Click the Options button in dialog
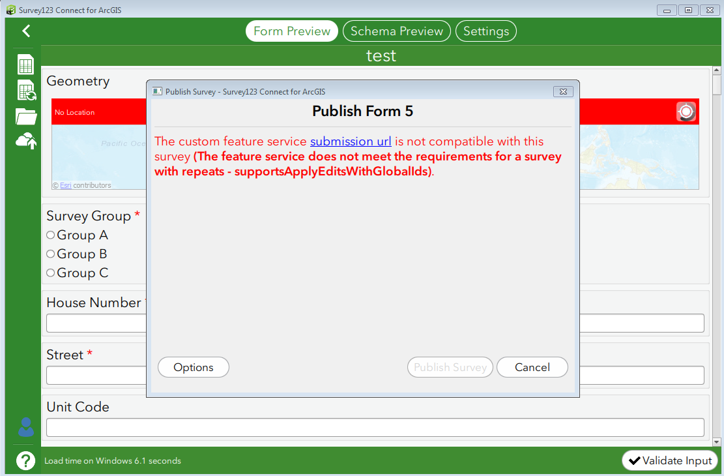Screen dimensions: 724x476 pos(194,367)
